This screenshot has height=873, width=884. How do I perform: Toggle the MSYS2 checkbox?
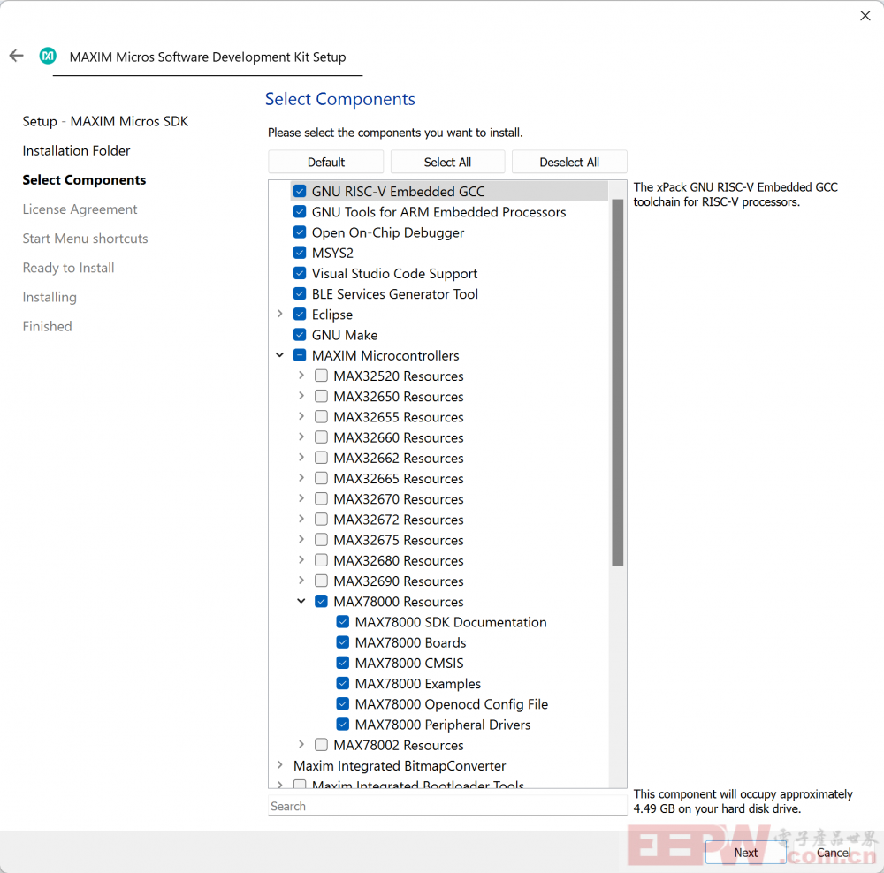coord(300,253)
